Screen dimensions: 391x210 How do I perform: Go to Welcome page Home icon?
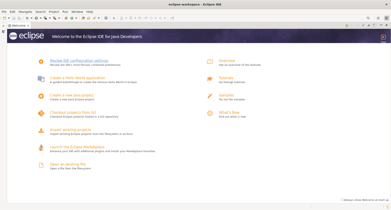pos(347,25)
